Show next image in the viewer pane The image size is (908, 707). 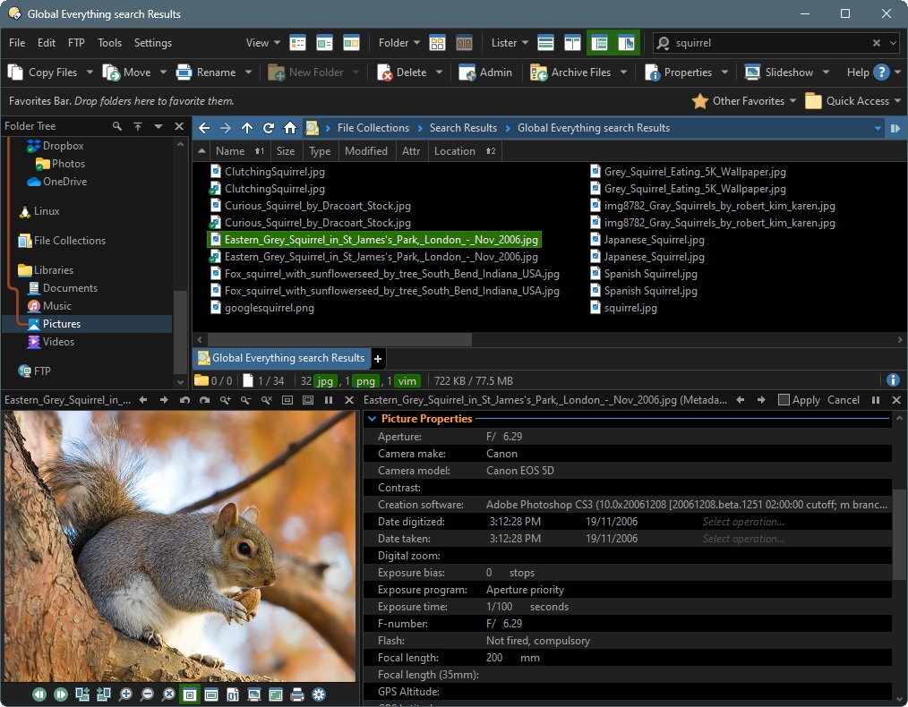point(61,694)
